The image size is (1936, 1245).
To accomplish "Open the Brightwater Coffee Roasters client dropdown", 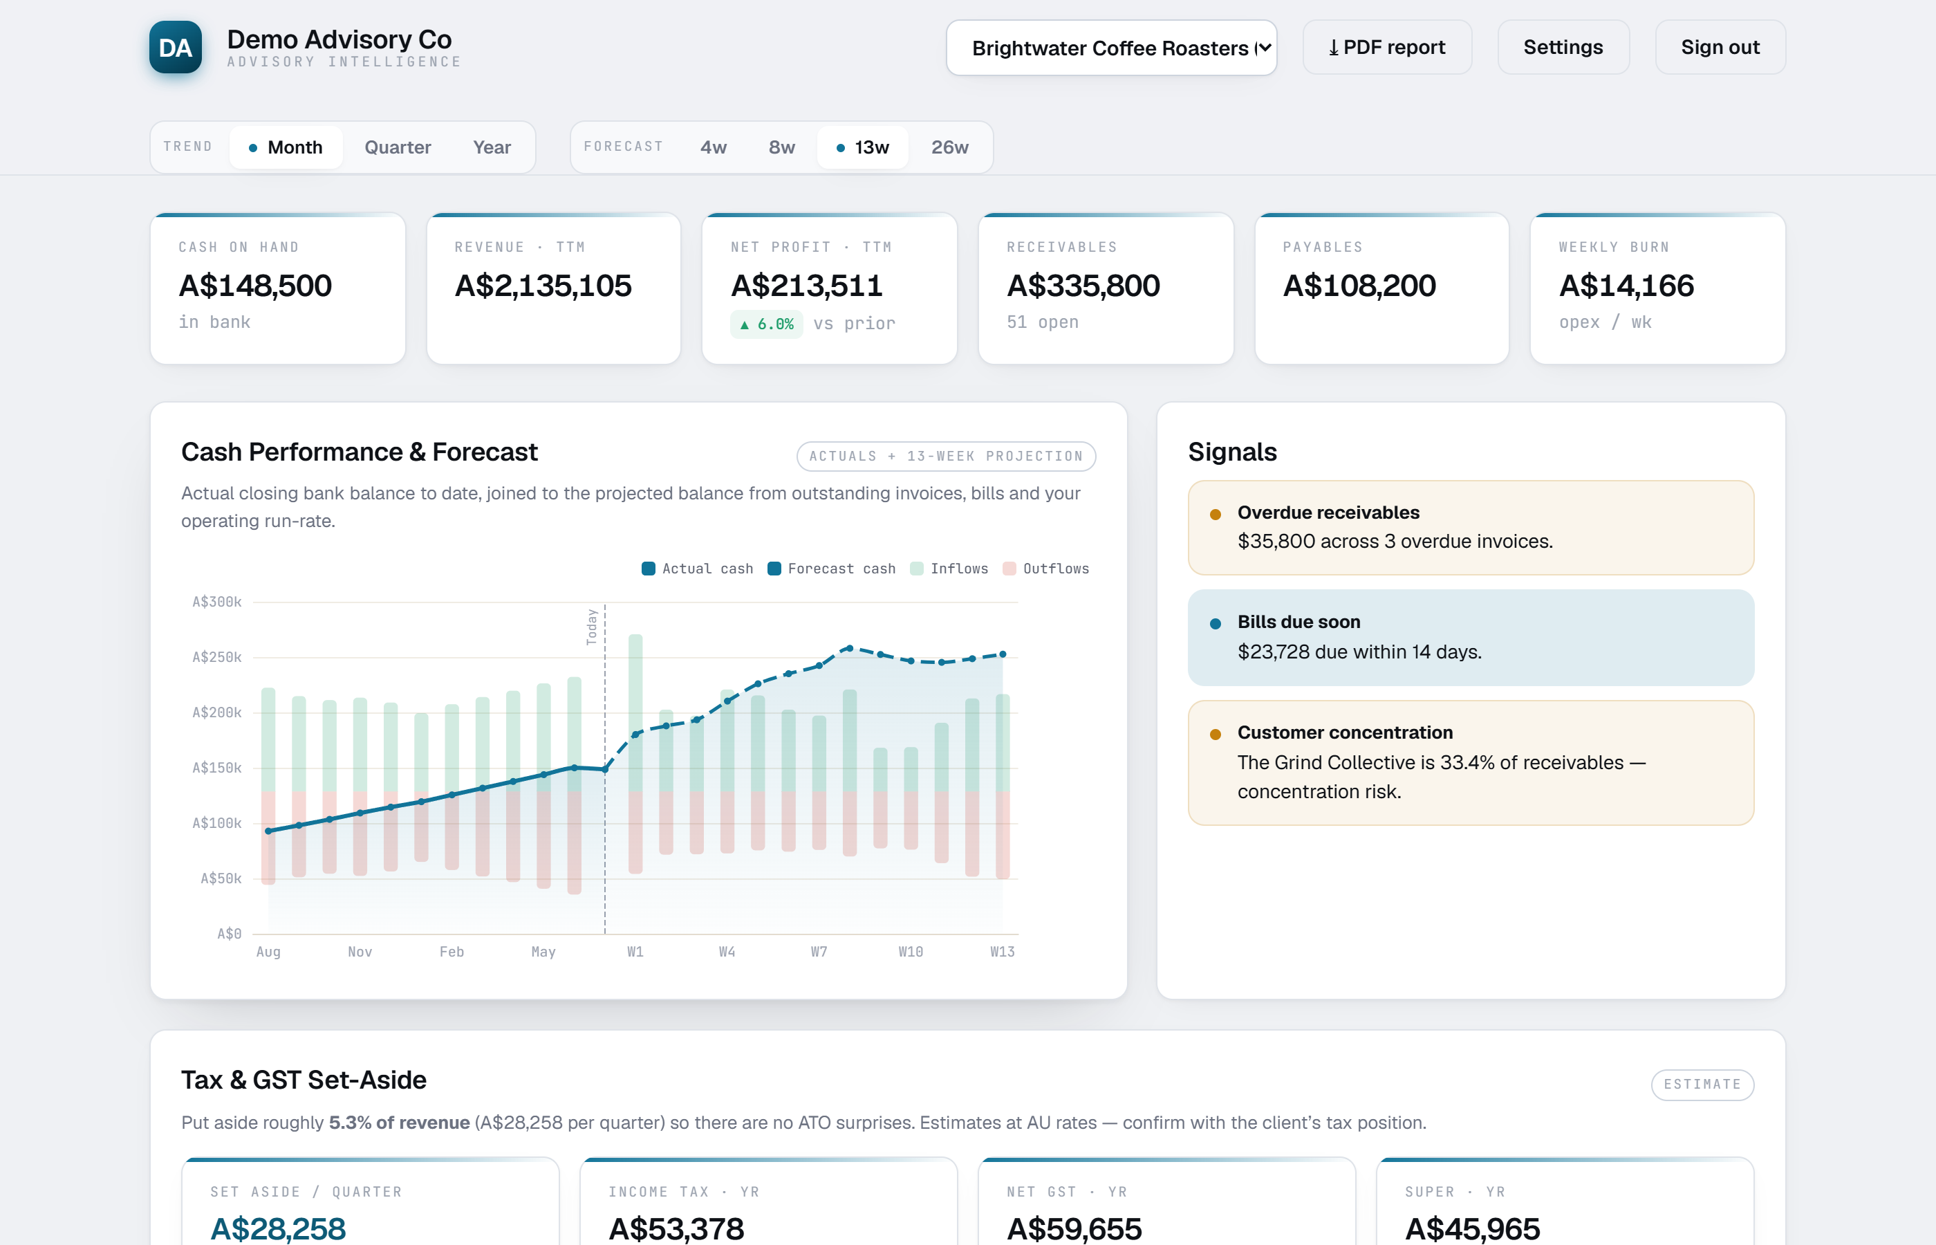I will [x=1111, y=48].
